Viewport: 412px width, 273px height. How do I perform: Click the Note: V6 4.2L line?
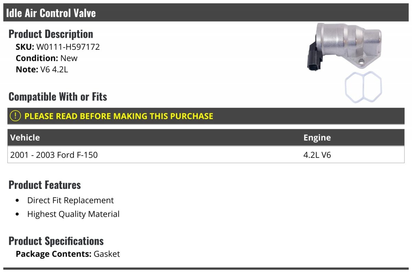tap(42, 69)
